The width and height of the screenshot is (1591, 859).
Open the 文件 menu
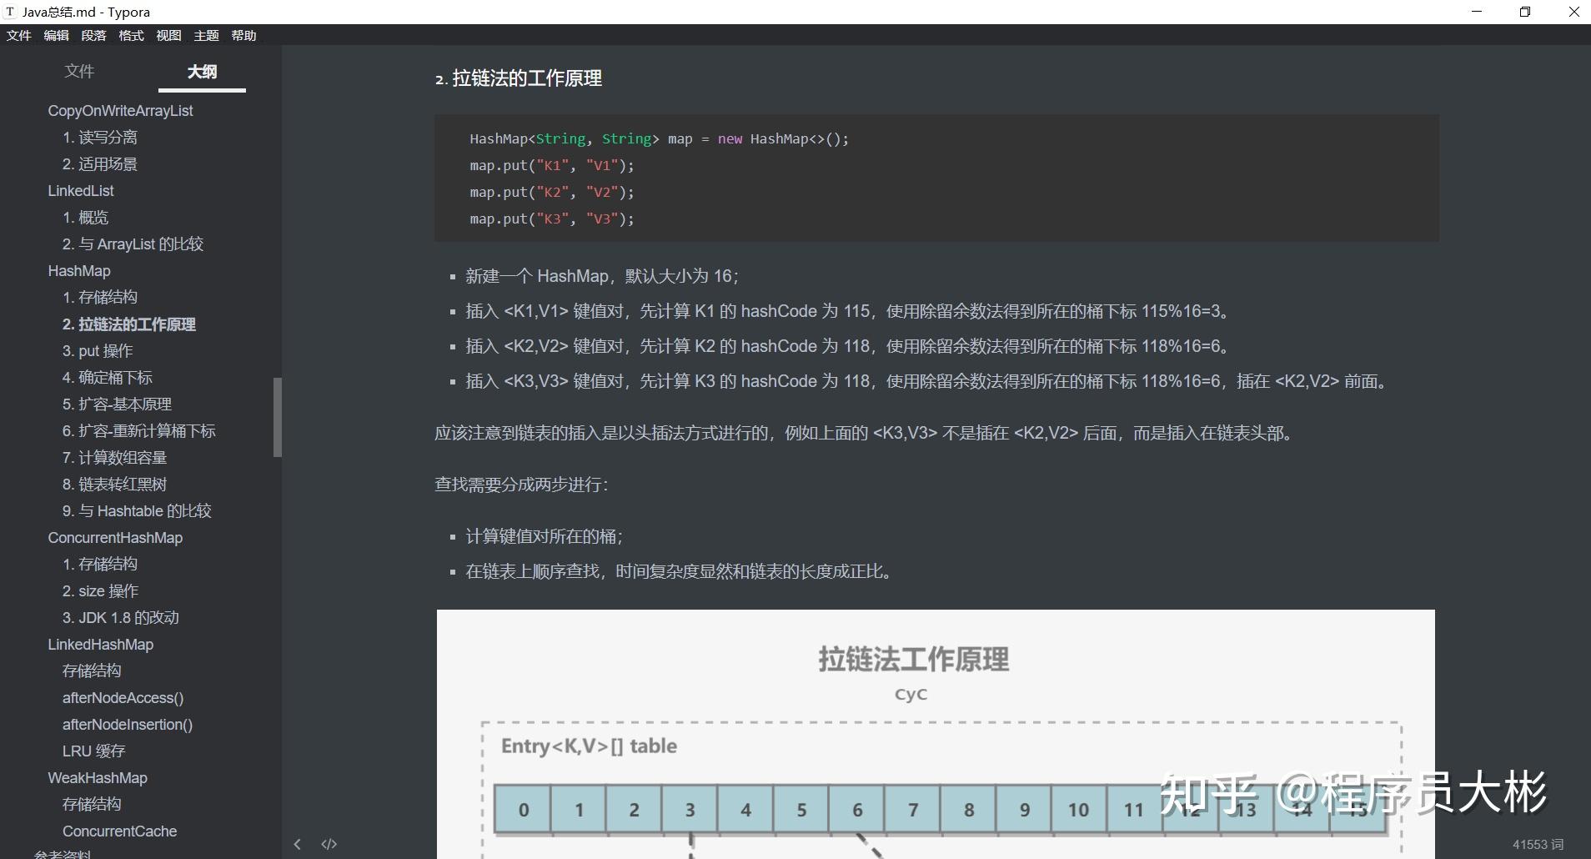(x=18, y=35)
